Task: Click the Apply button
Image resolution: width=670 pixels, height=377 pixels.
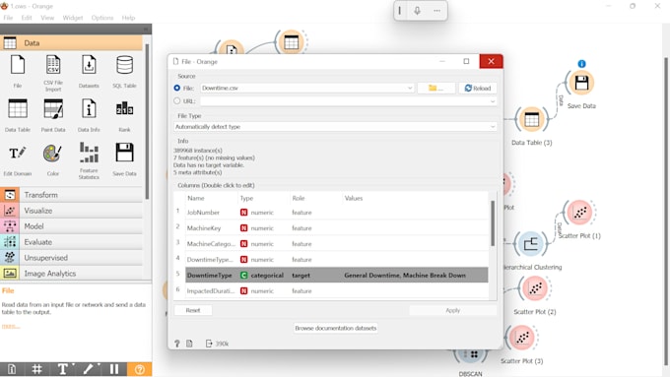Action: [x=452, y=310]
